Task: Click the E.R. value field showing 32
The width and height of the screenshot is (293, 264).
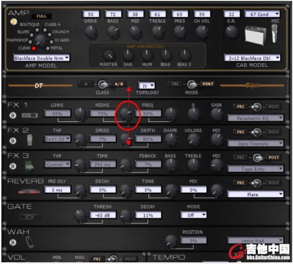Action: (232, 14)
